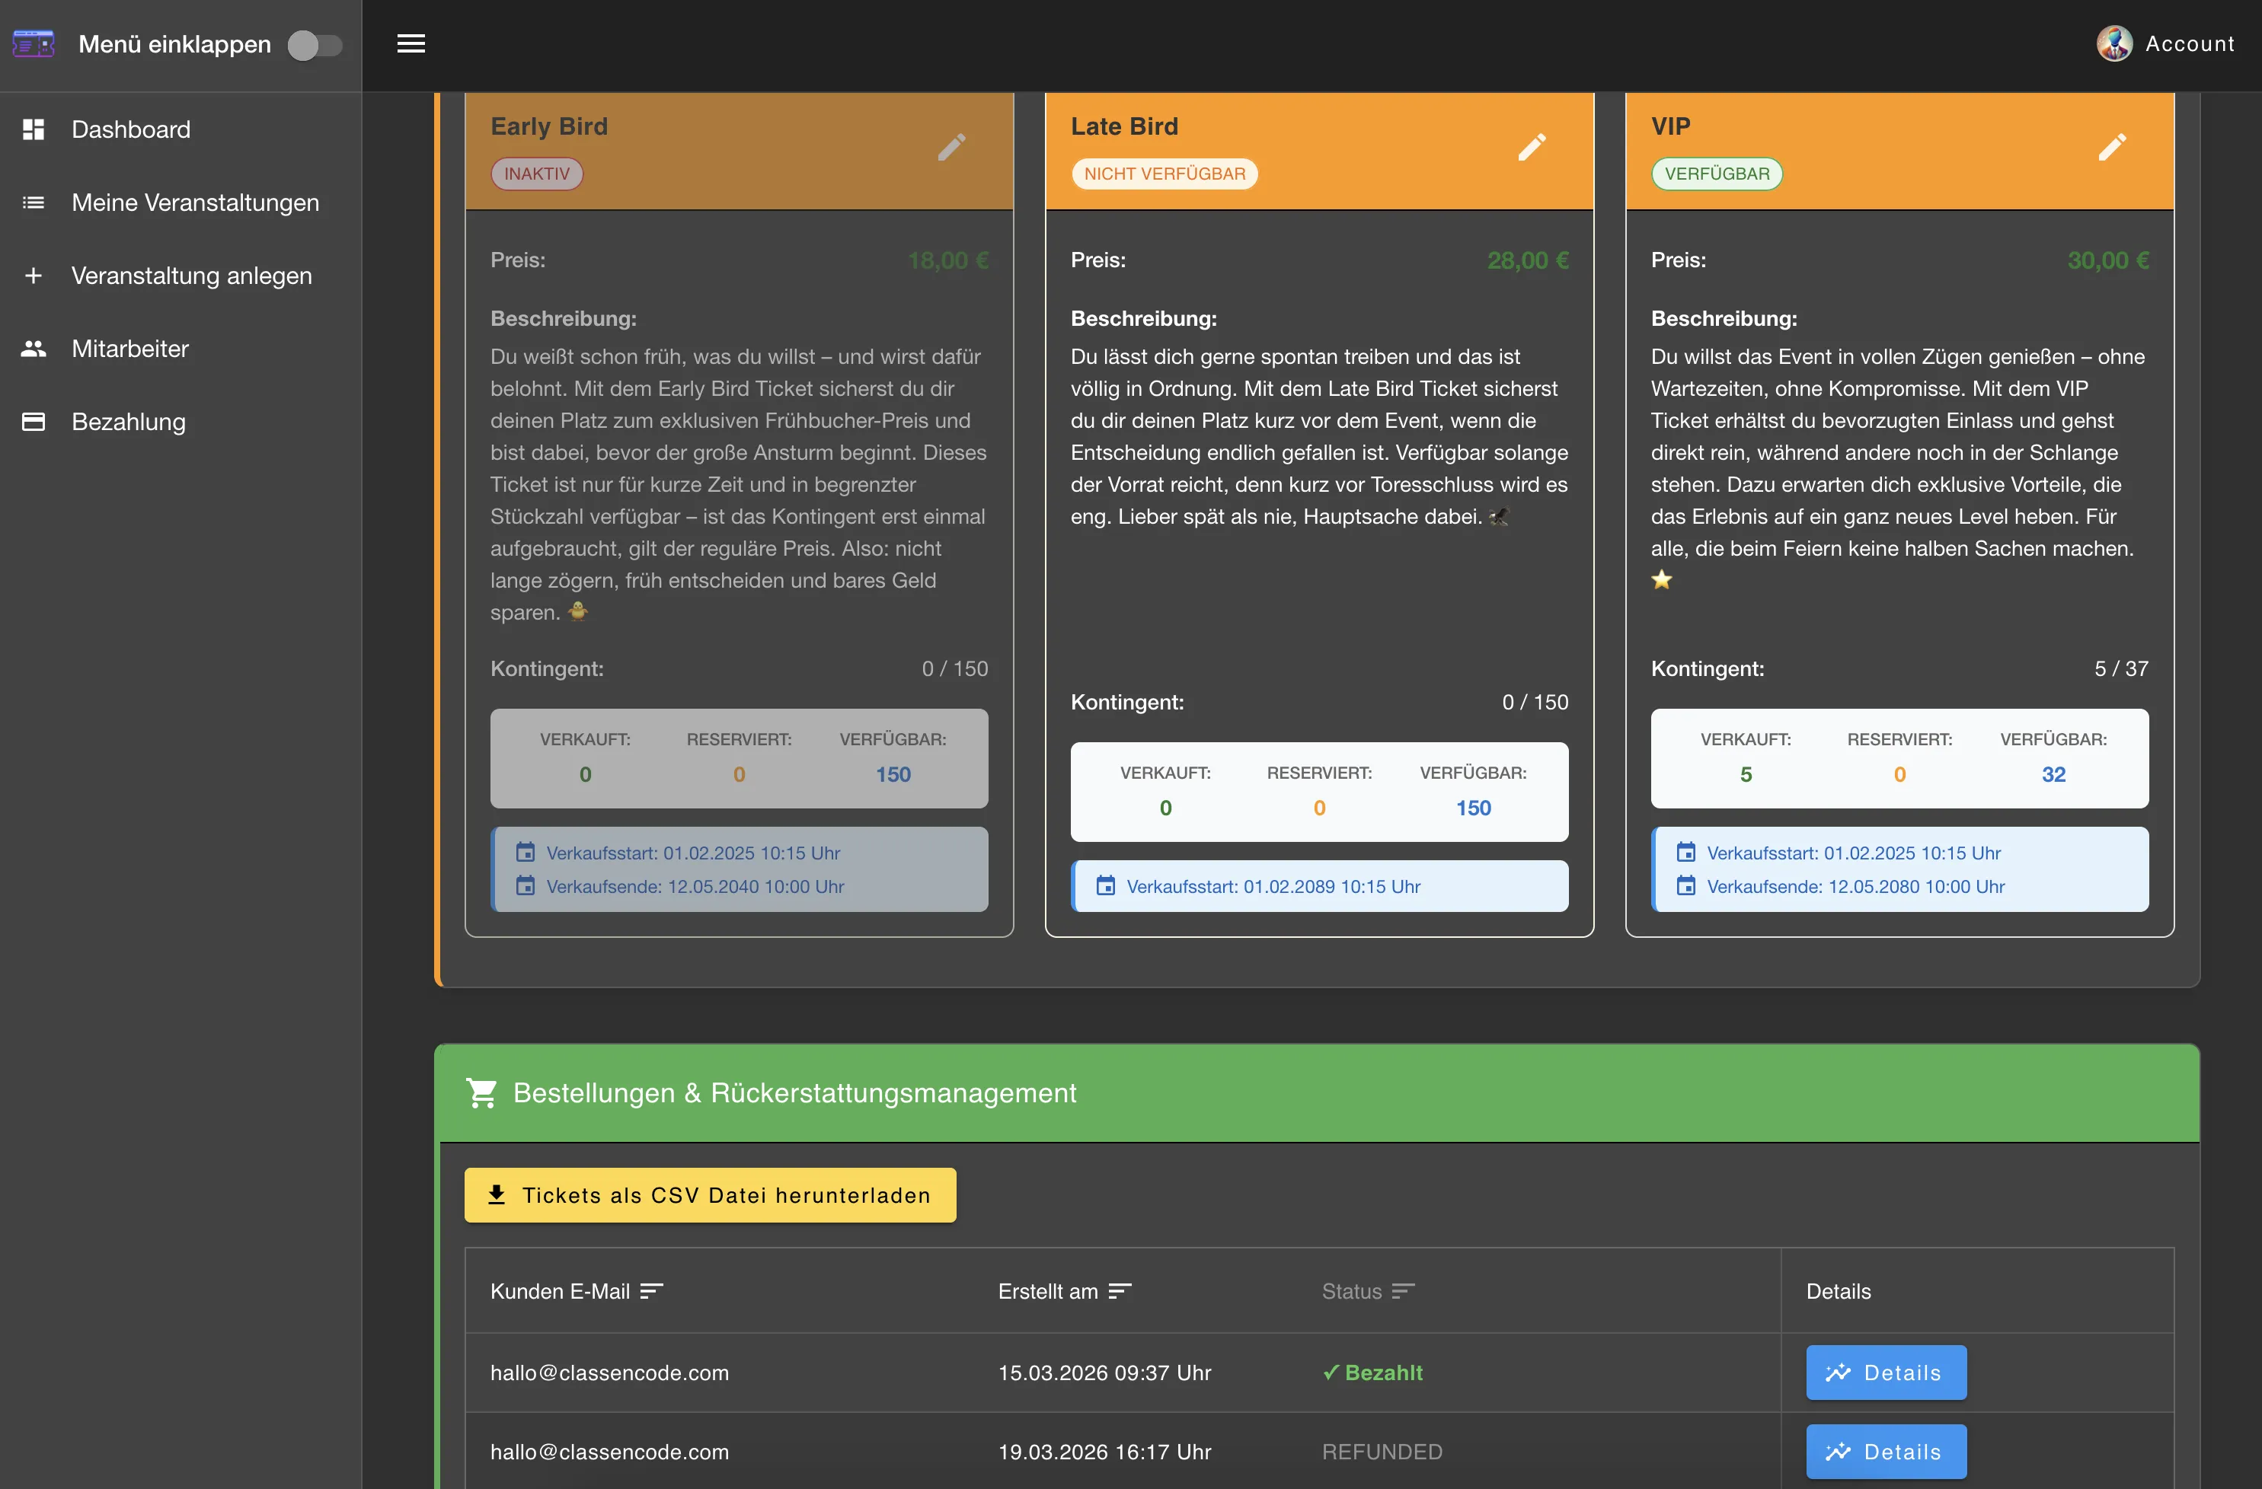The height and width of the screenshot is (1489, 2262).
Task: Click the Mitarbeiter people icon
Action: [x=34, y=349]
